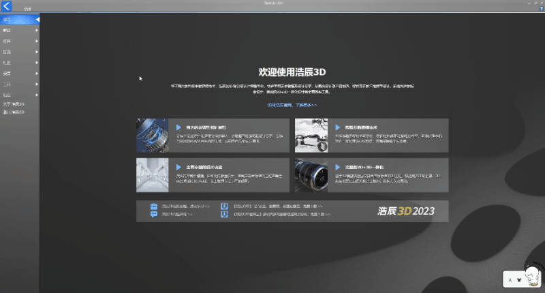Expand the 设置 submenu arrow

[x=37, y=74]
